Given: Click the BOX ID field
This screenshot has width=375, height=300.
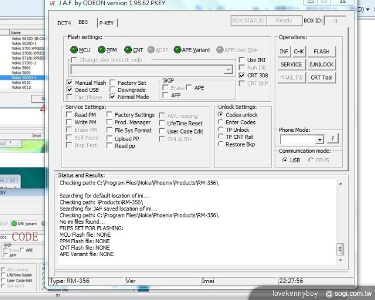Looking at the screenshot, I should pos(335,21).
